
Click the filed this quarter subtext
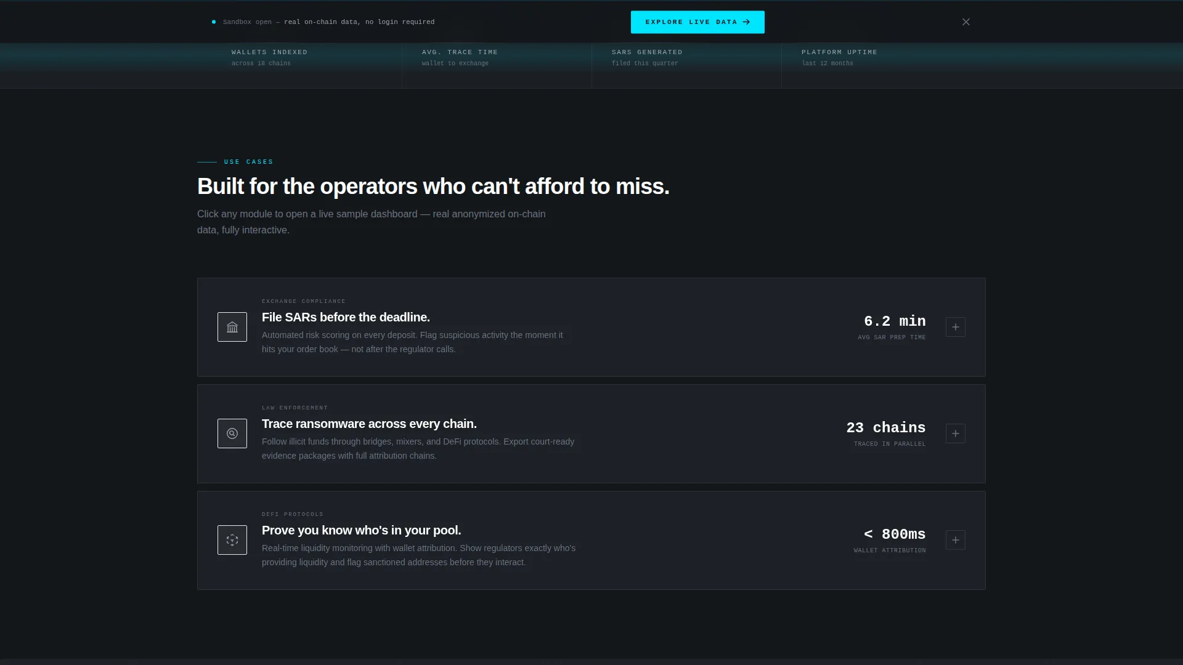point(644,63)
